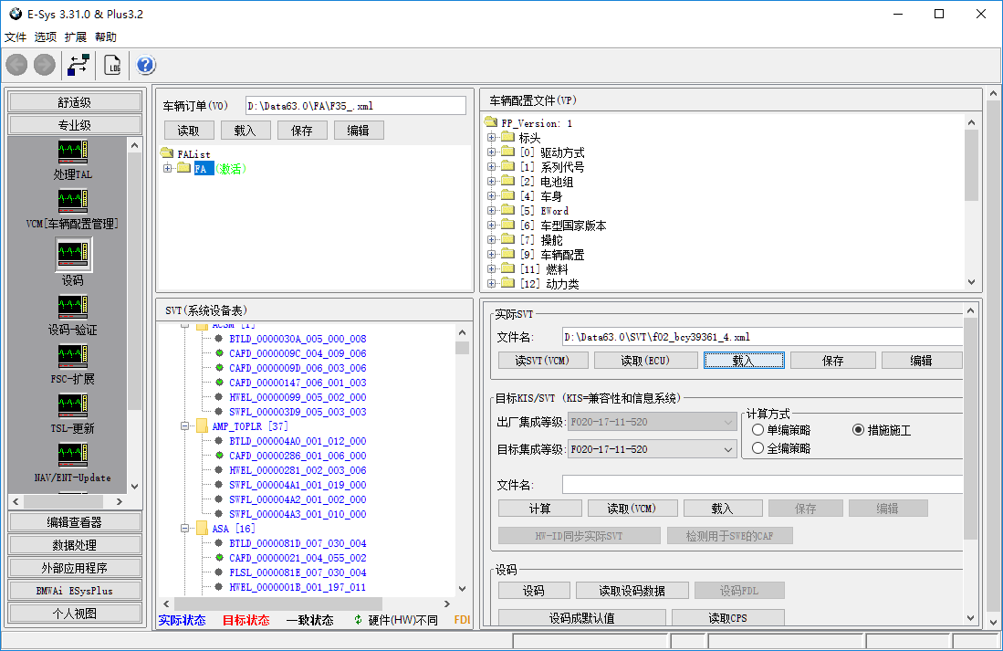Select the 单编策略 radio button
This screenshot has height=651, width=1003.
[x=758, y=430]
